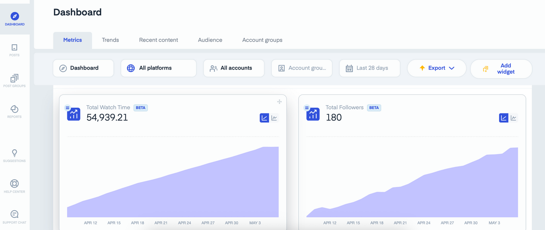
Task: Switch to the Recent content tab
Action: 158,40
